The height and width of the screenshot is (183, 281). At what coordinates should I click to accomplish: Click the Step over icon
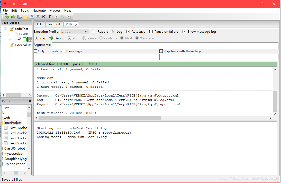pyautogui.click(x=137, y=38)
